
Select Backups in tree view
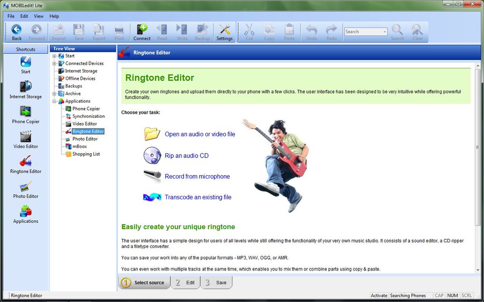(x=73, y=86)
